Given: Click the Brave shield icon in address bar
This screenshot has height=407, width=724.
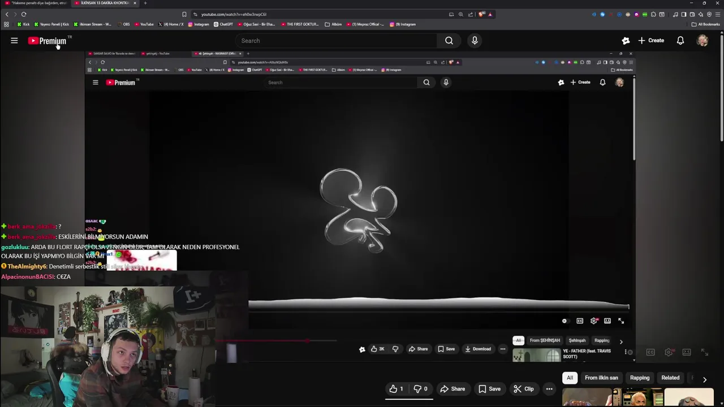Looking at the screenshot, I should point(481,14).
